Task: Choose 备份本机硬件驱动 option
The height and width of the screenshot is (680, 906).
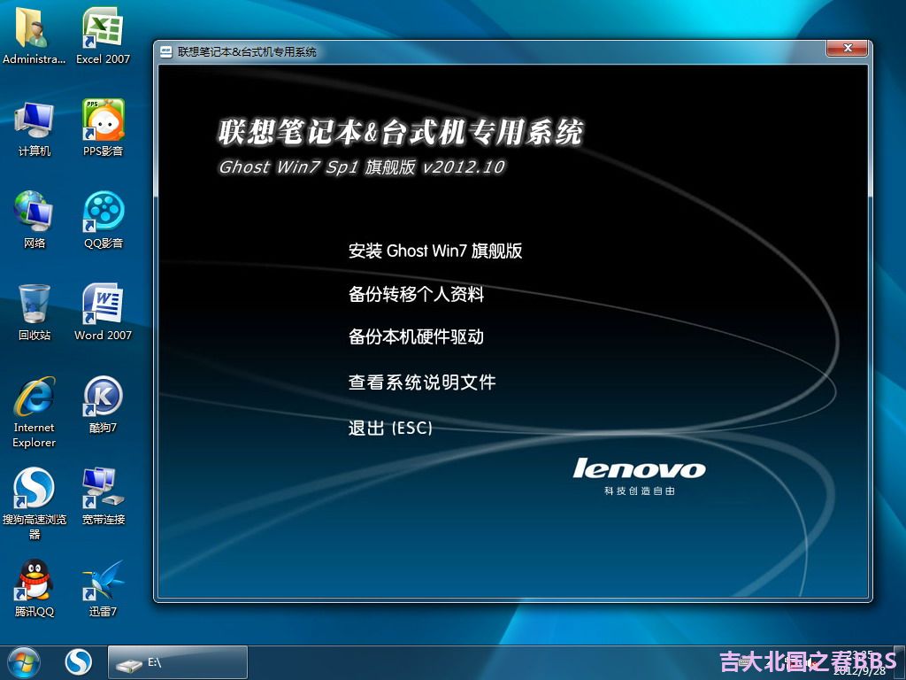Action: pos(416,336)
